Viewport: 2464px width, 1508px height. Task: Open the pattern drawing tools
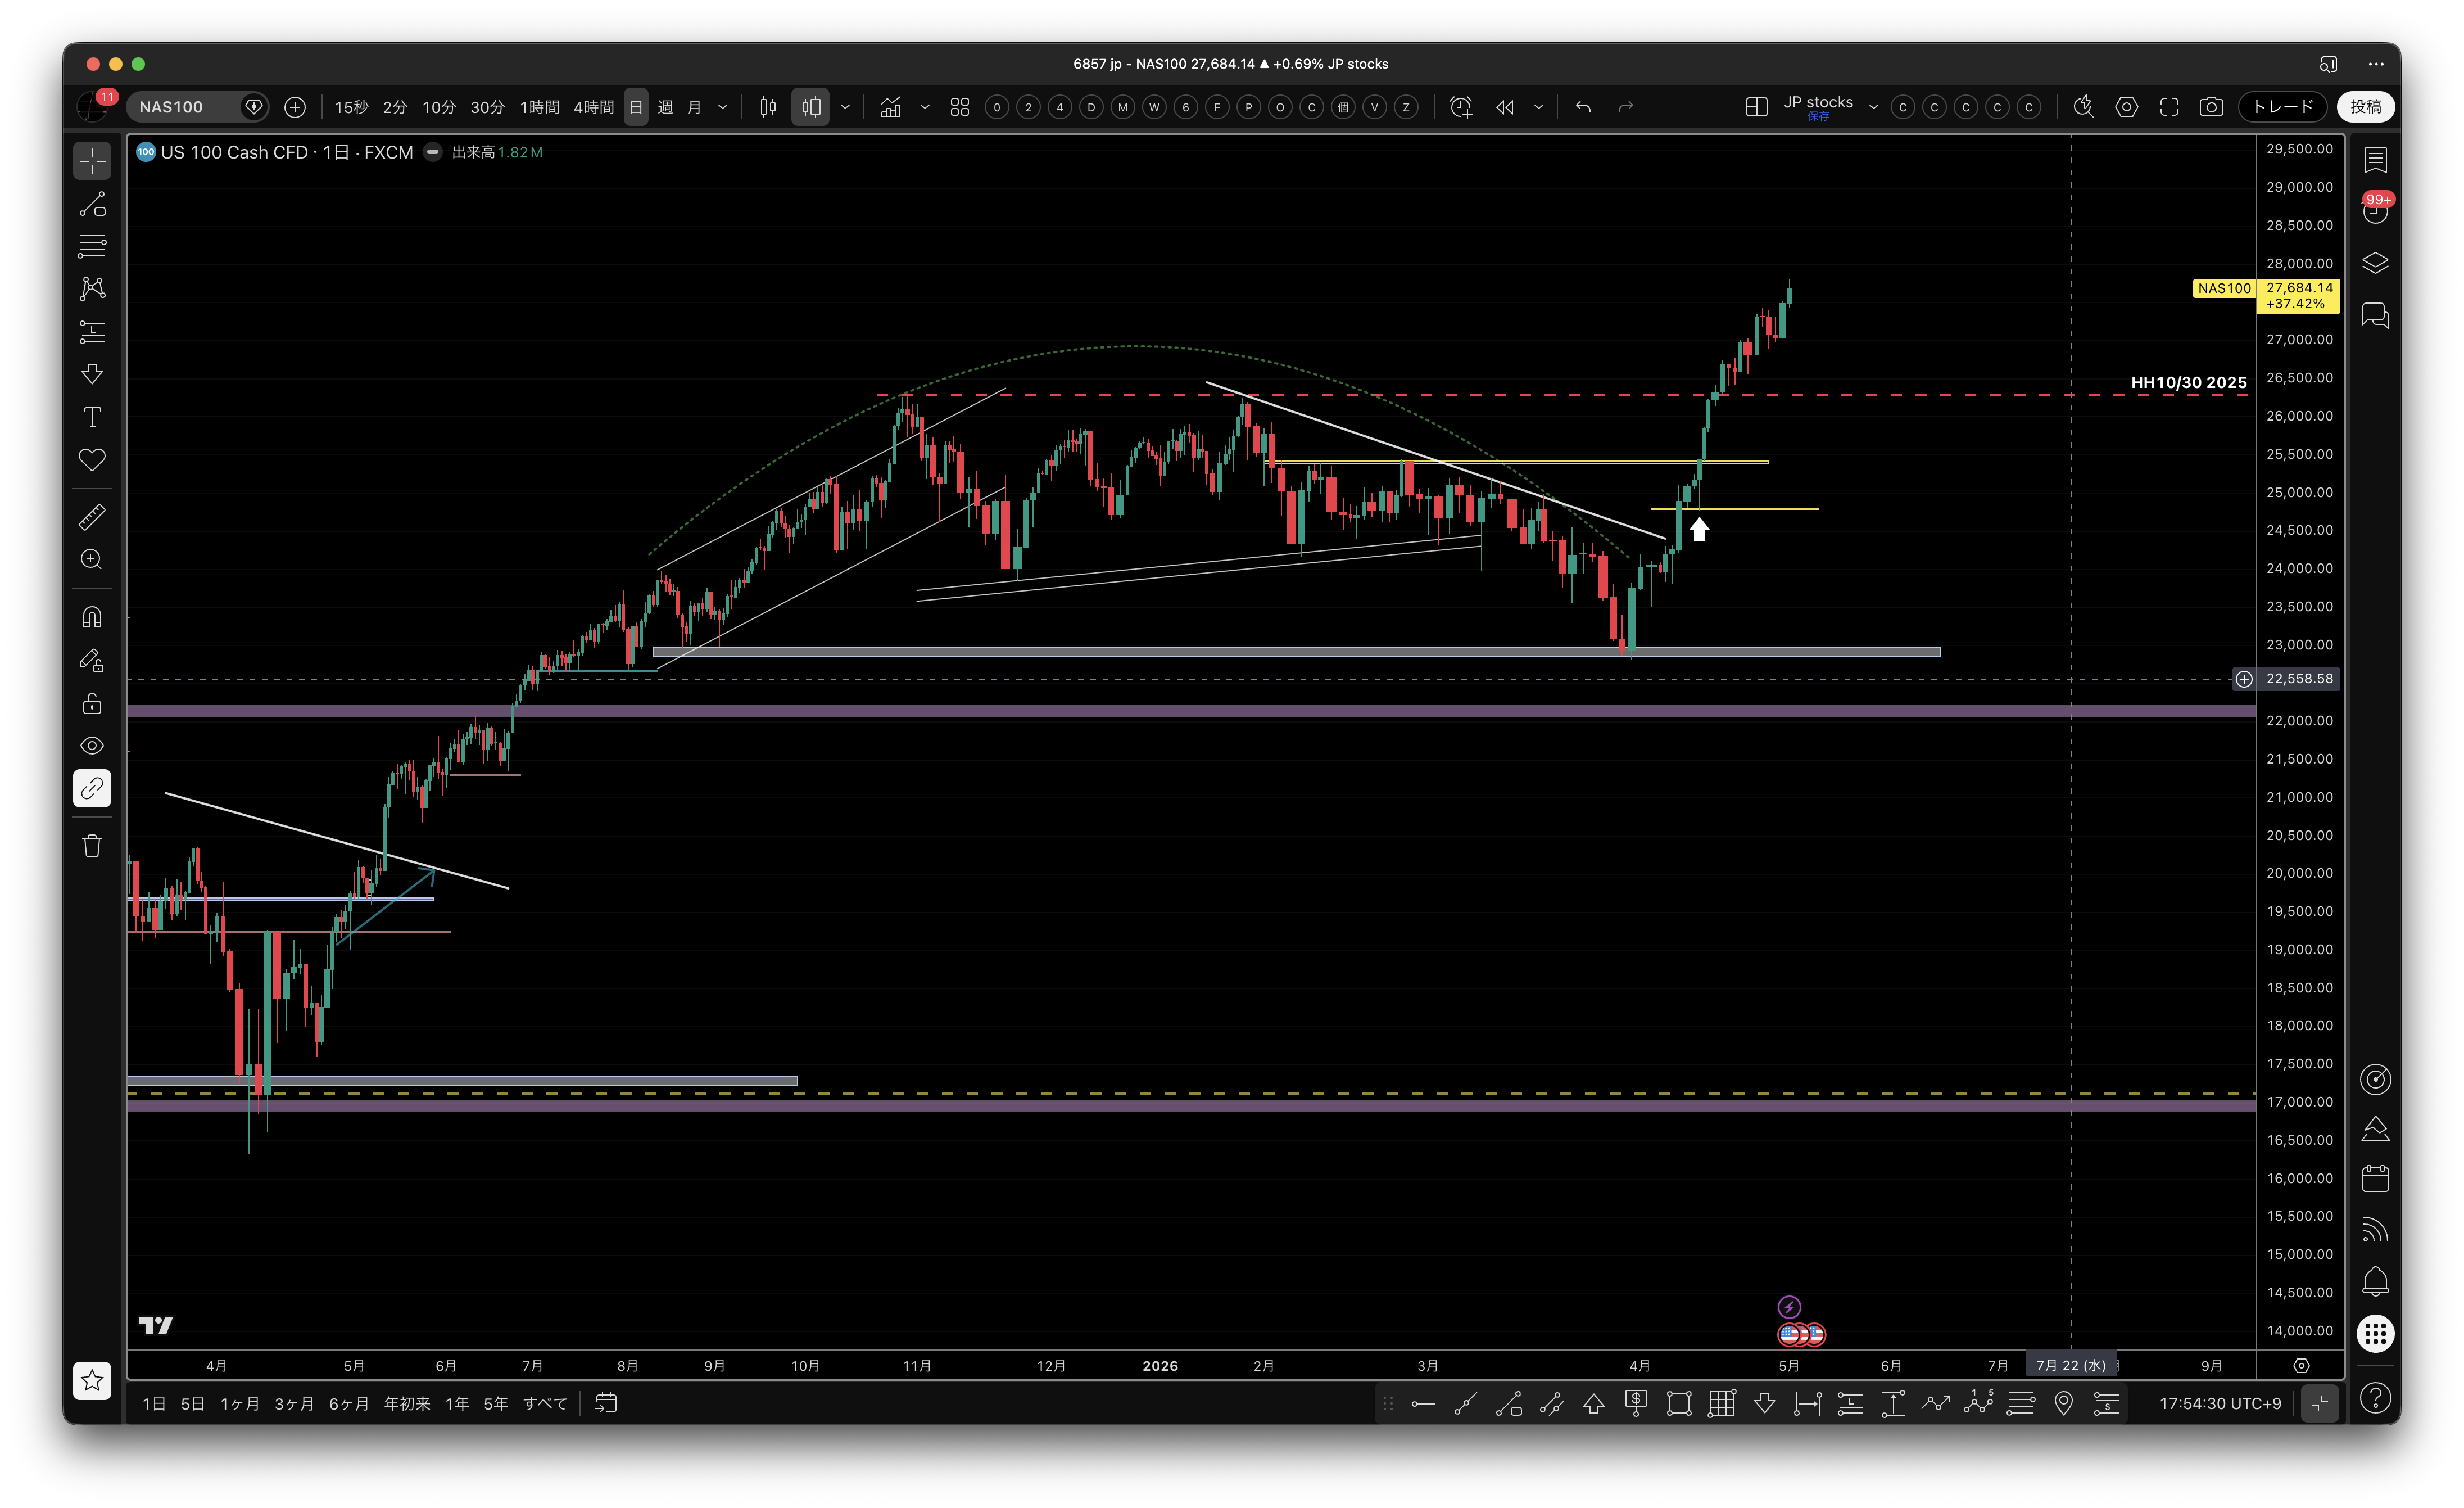coord(92,289)
